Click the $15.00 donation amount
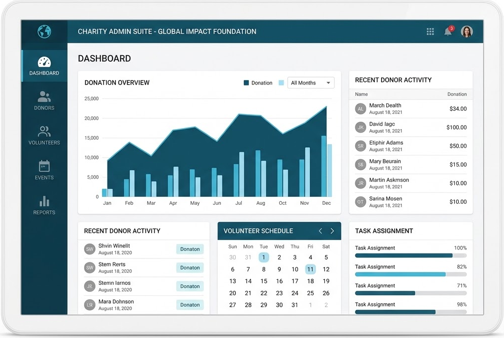 coord(458,165)
